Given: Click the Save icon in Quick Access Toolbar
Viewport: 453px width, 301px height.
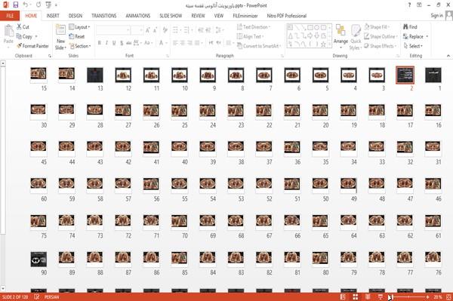Looking at the screenshot, I should click(16, 5).
